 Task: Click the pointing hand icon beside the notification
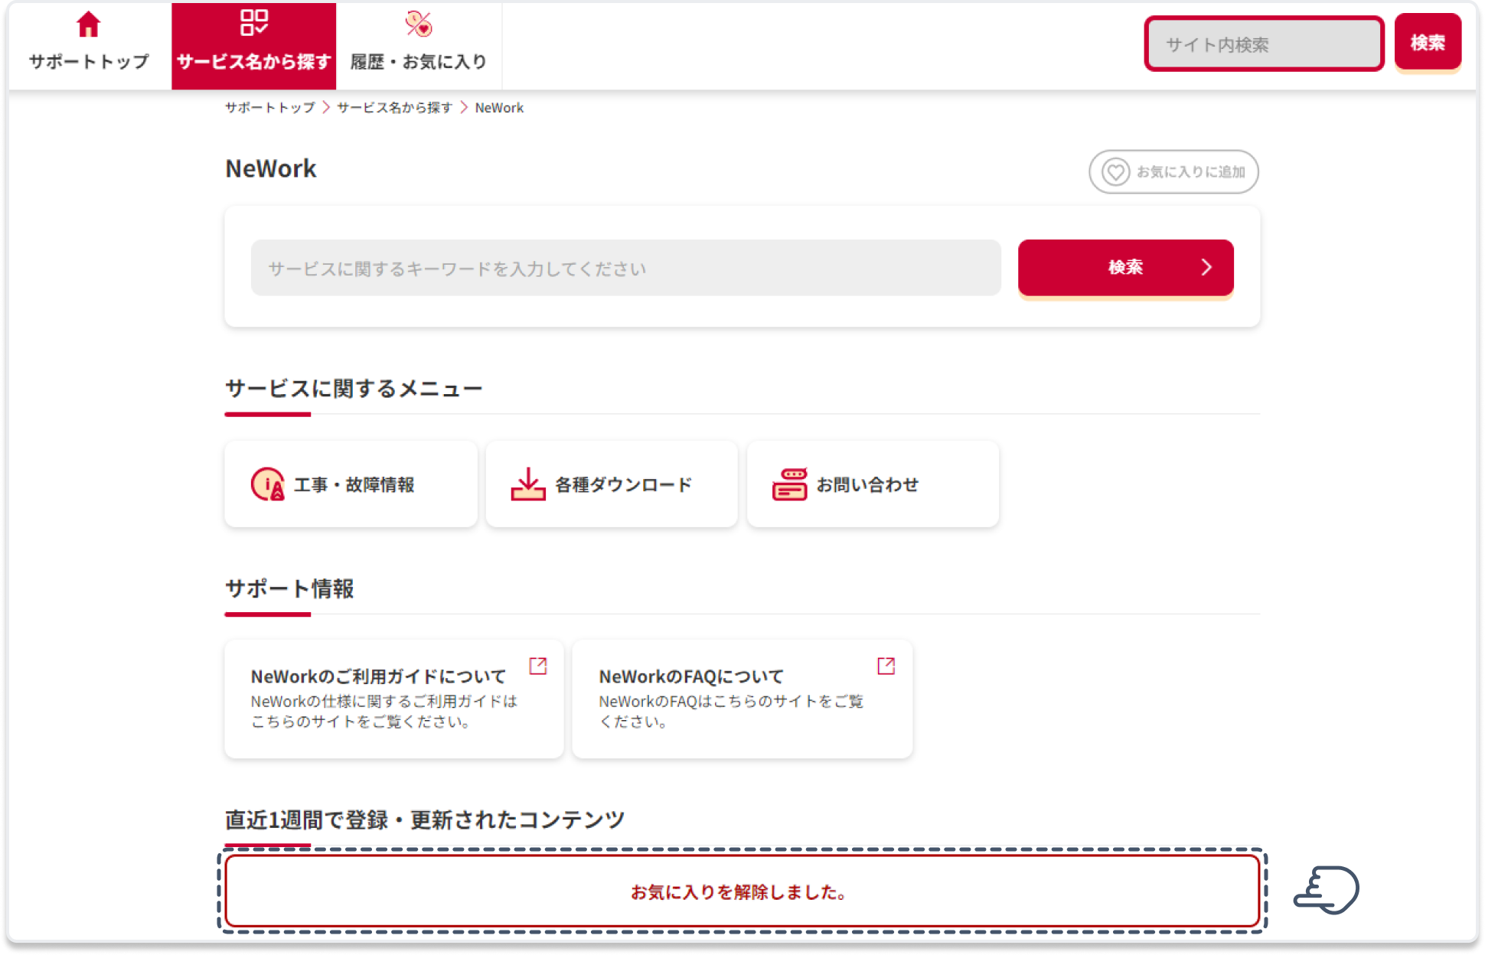(x=1327, y=890)
